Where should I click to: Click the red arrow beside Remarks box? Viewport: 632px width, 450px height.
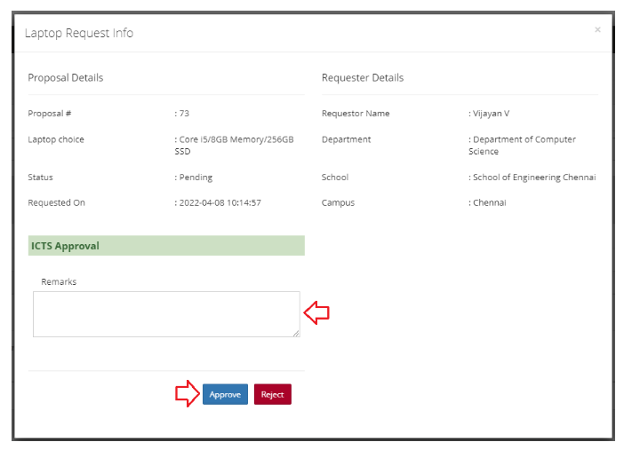[316, 312]
